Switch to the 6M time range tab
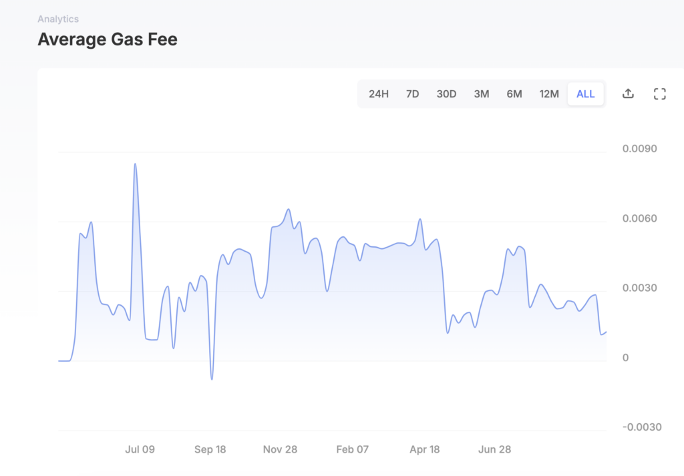 point(514,93)
